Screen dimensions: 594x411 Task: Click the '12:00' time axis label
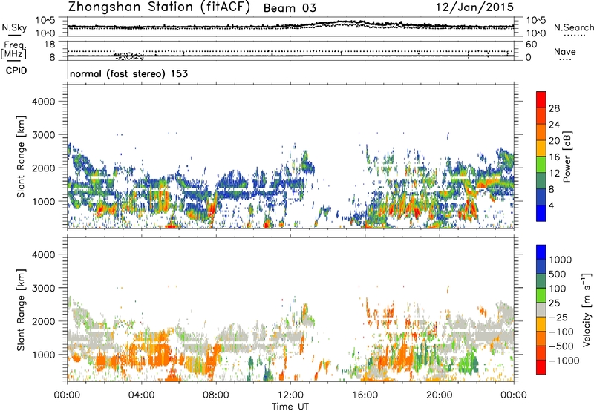point(290,395)
